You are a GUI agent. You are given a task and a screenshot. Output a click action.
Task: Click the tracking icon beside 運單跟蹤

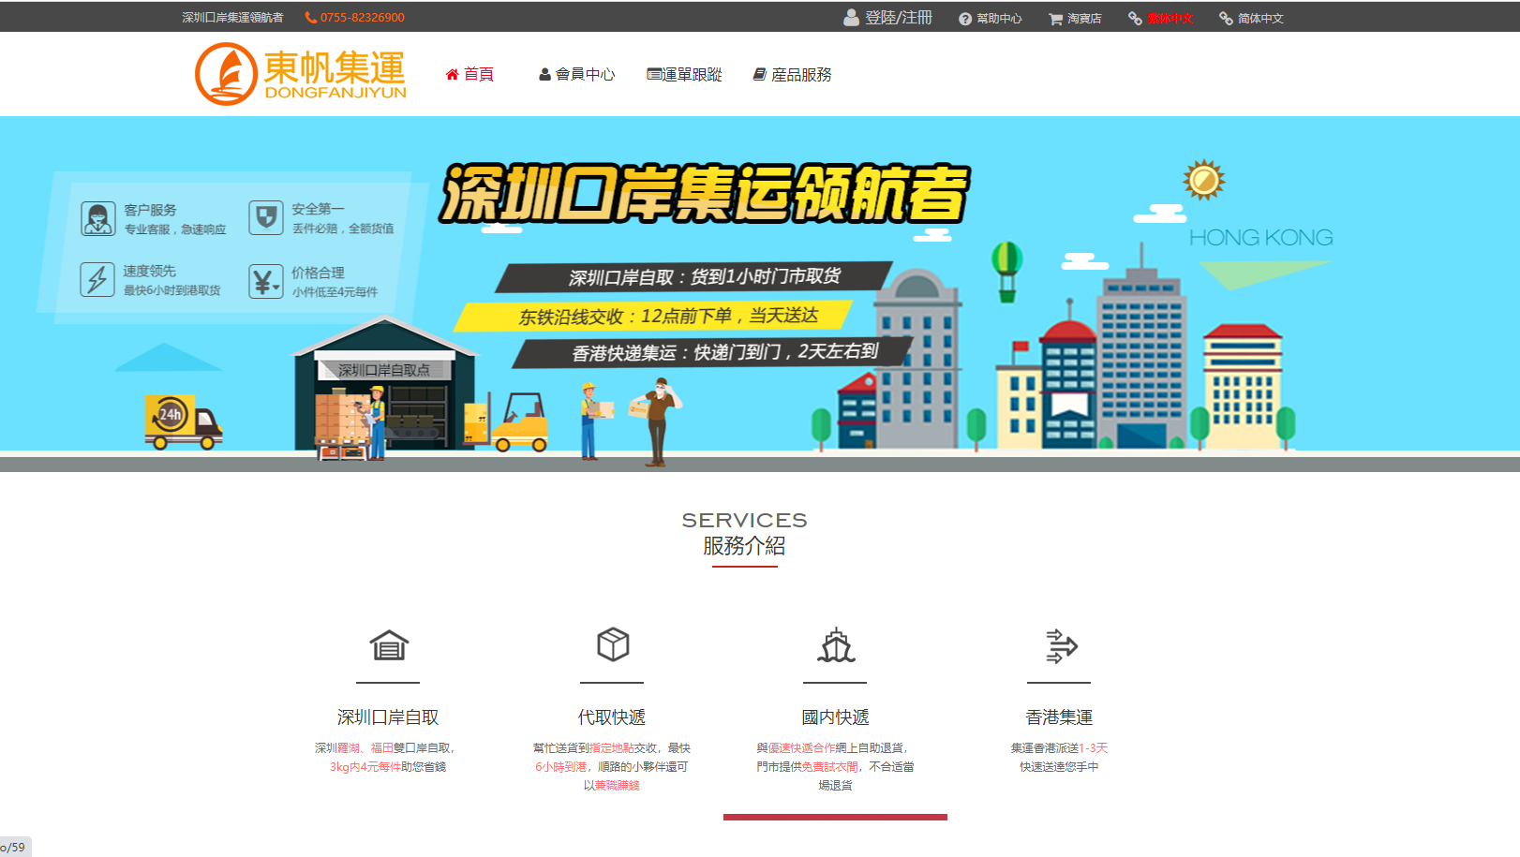(653, 74)
